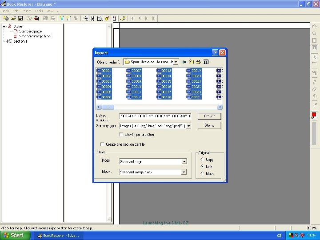Click the red import icon in toolbar
320x240 pixels.
click(x=36, y=18)
